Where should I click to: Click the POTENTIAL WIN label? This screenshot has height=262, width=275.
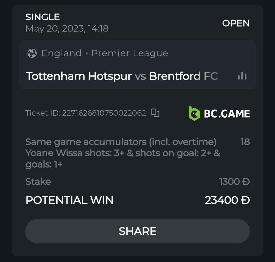click(70, 200)
